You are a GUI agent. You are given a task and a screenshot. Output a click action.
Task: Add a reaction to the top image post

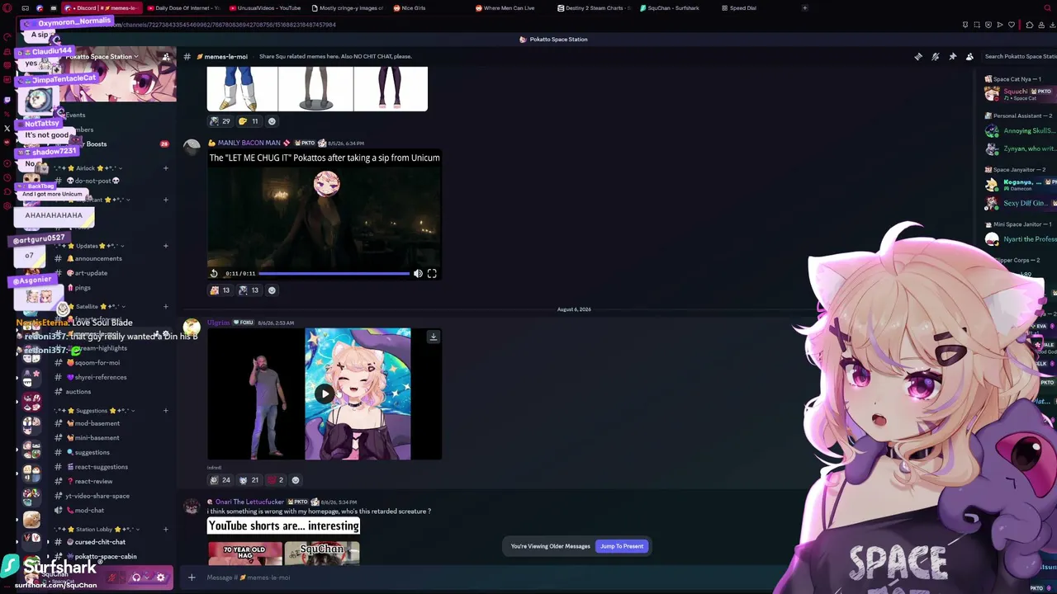click(272, 121)
